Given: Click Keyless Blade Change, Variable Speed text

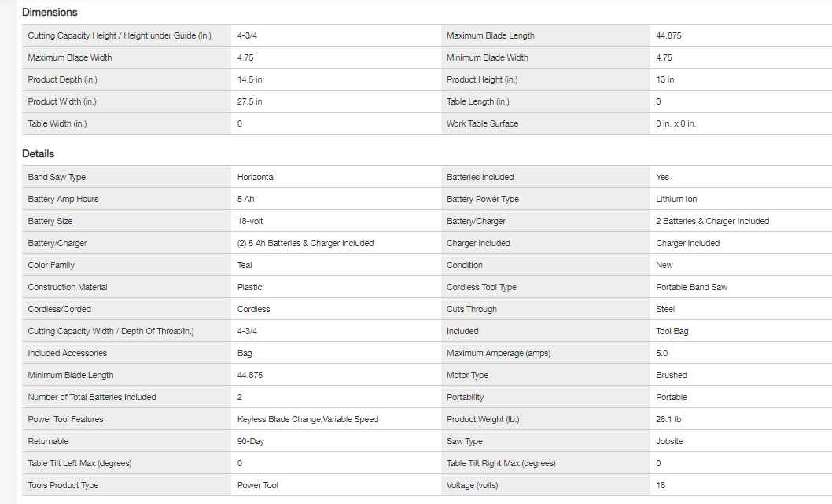Looking at the screenshot, I should 307,419.
